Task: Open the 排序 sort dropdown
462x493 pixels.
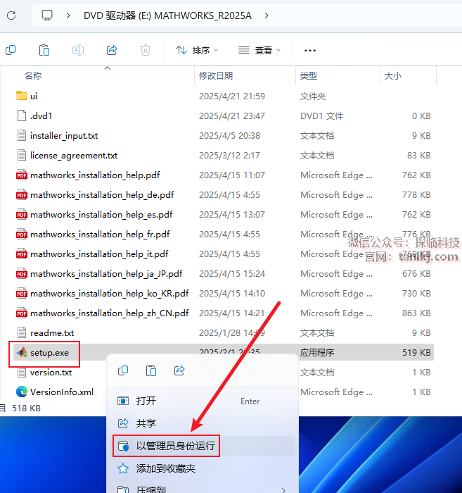Action: click(x=197, y=50)
